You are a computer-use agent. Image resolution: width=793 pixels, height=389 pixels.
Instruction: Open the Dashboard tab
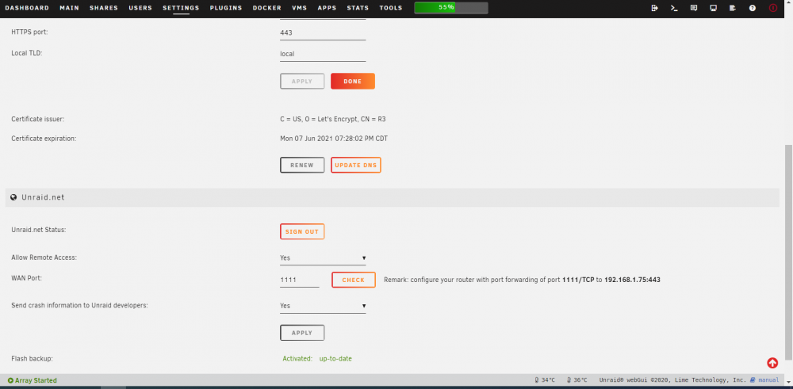[x=27, y=8]
